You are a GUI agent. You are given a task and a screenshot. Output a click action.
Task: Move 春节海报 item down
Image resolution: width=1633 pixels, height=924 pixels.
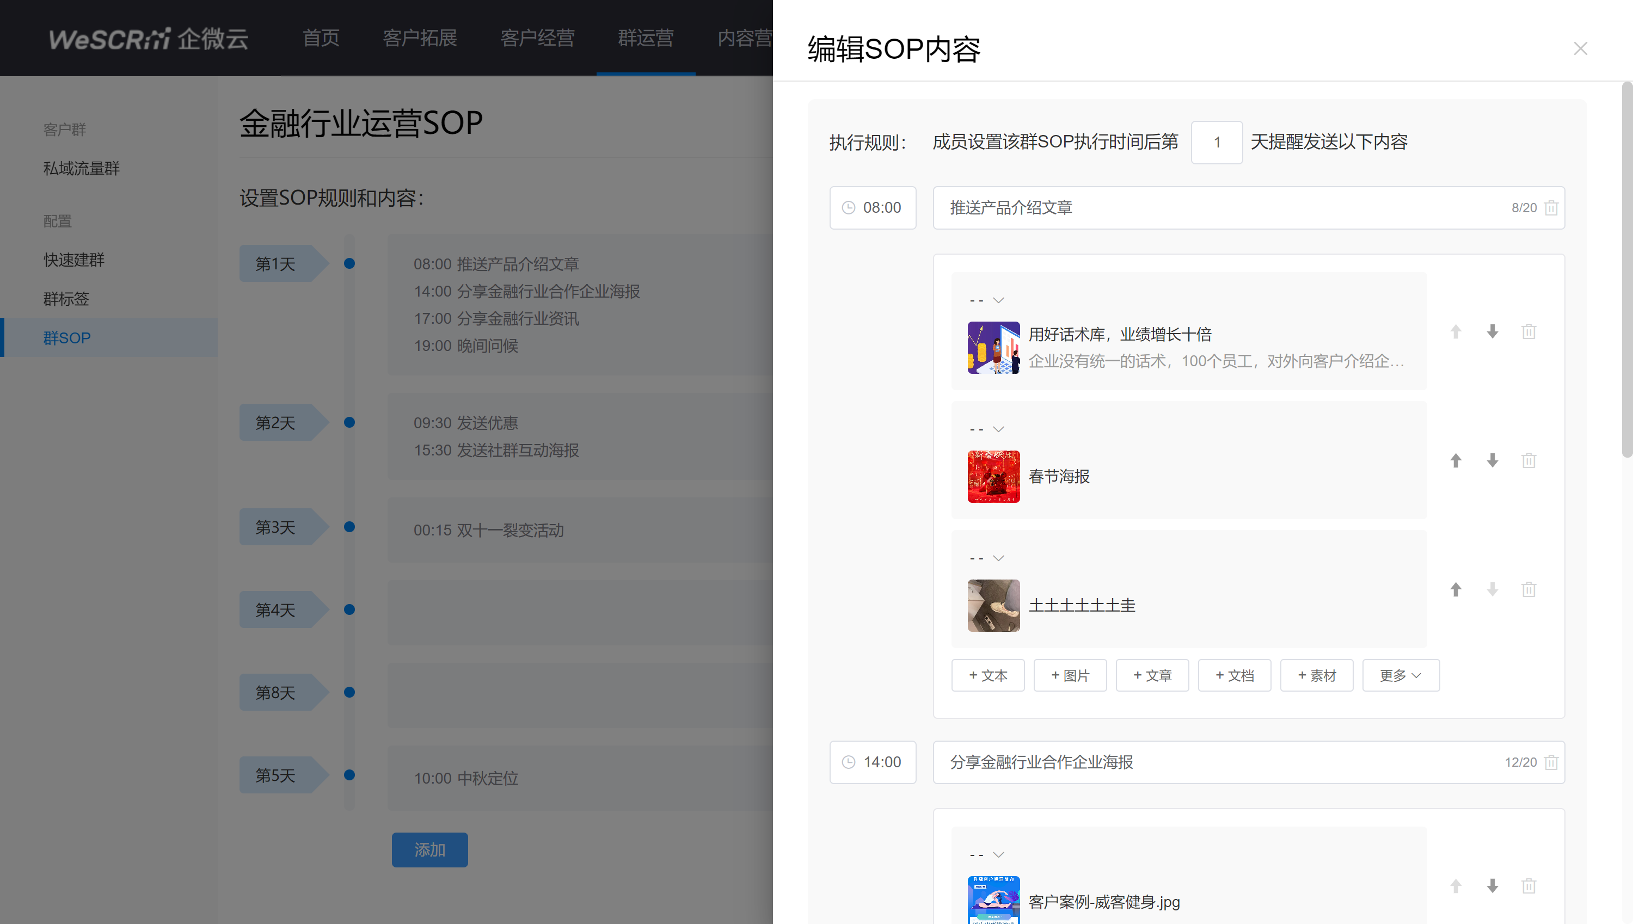1492,460
